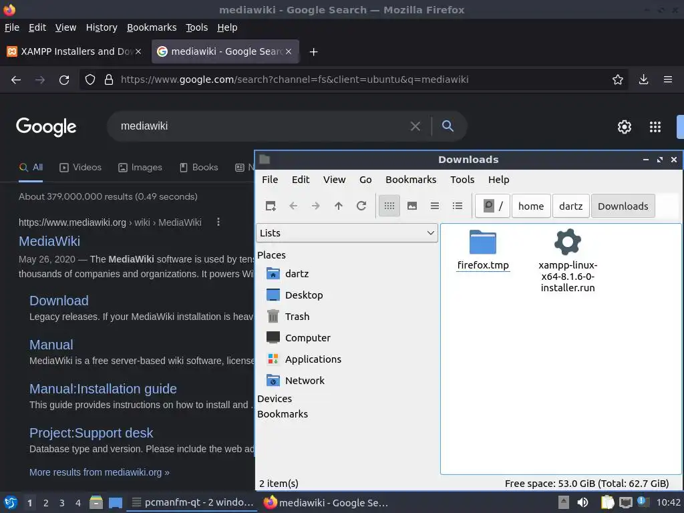Open file manager Edit menu
This screenshot has width=684, height=513.
click(x=301, y=180)
